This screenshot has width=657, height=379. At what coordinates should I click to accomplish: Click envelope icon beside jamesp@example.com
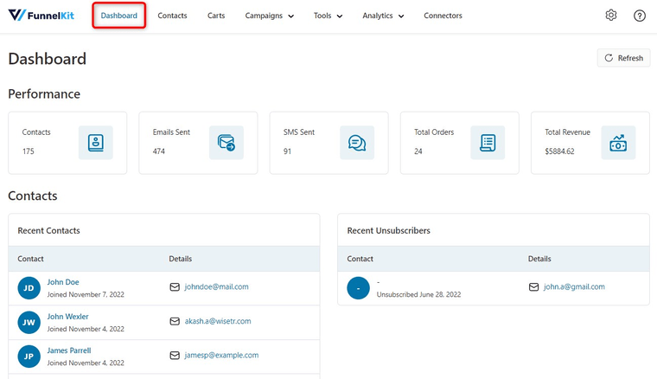pos(175,355)
